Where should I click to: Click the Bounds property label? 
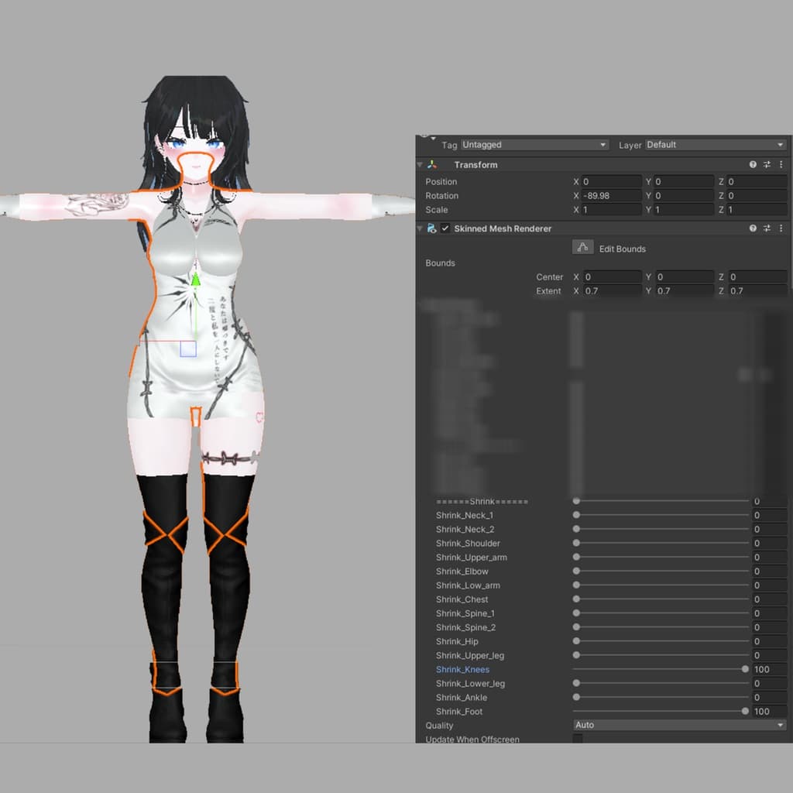(x=440, y=263)
